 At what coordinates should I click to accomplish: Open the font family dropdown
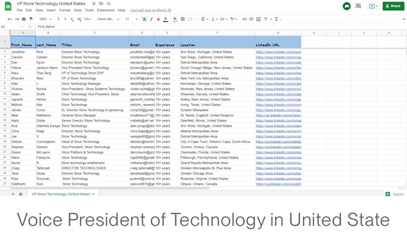tap(108, 19)
